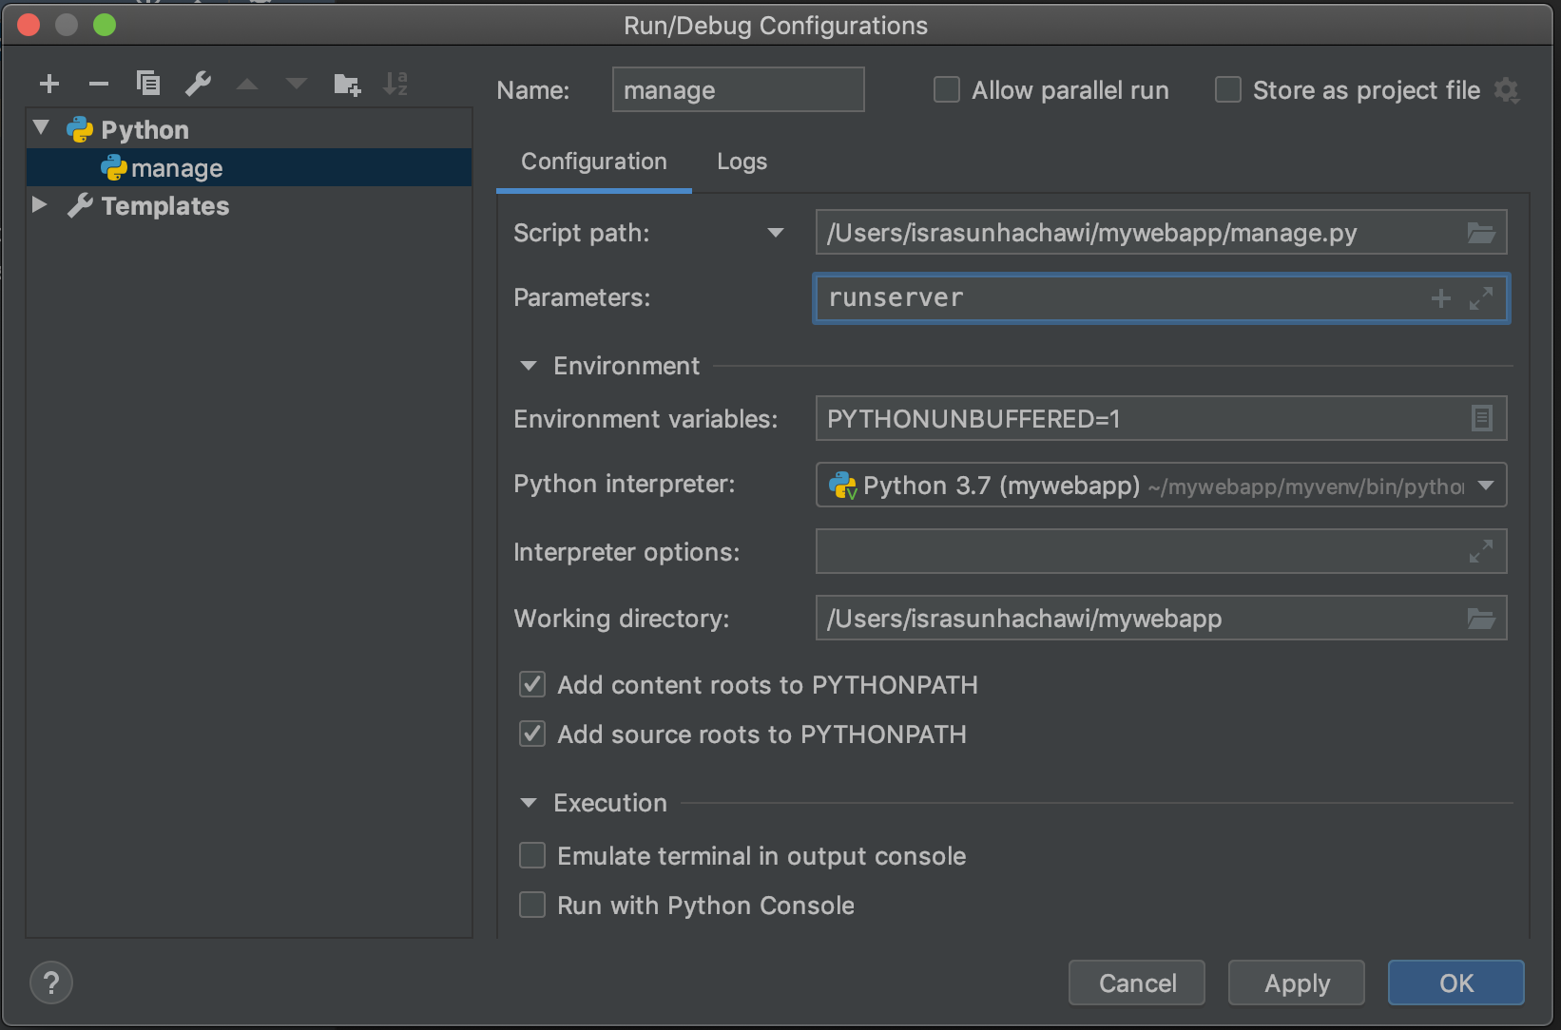
Task: Open the environment variables editor
Action: [x=1480, y=418]
